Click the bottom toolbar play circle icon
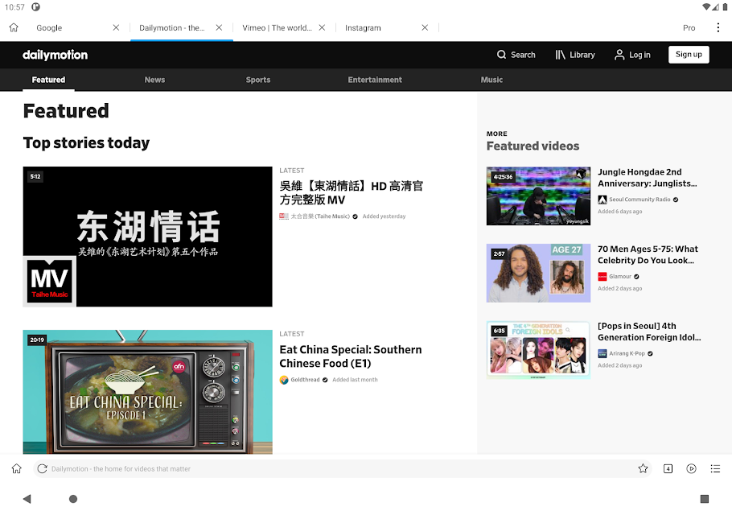The image size is (732, 515). click(692, 468)
